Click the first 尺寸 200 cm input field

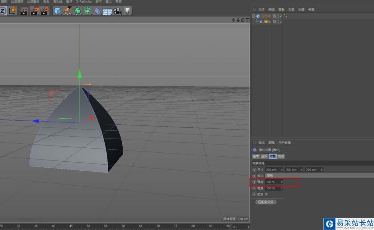pos(273,170)
